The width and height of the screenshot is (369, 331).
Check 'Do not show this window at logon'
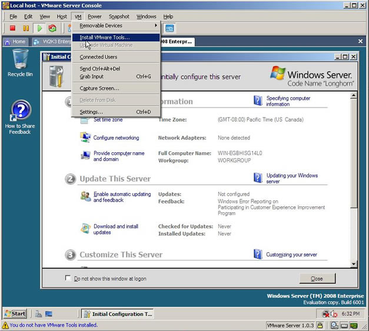coord(68,279)
